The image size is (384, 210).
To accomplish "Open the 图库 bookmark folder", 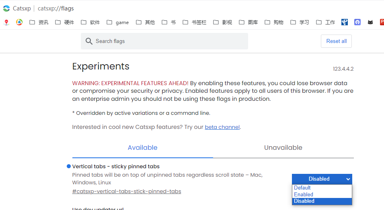I will click(248, 22).
